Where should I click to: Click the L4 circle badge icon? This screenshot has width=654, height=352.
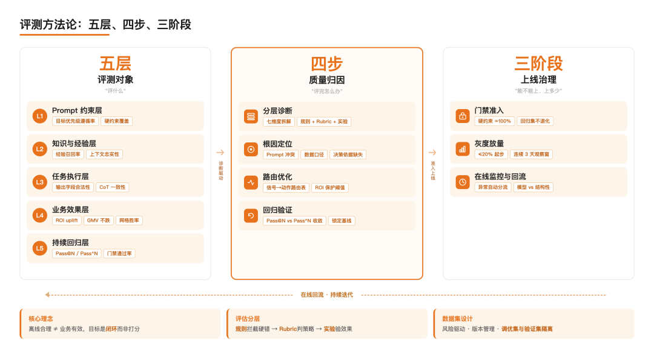pyautogui.click(x=39, y=215)
